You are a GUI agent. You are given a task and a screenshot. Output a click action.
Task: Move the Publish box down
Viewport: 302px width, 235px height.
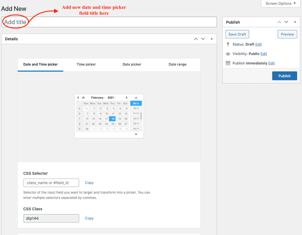286,22
